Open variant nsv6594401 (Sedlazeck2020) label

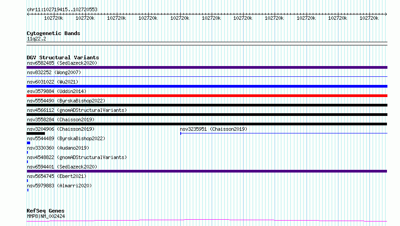click(x=62, y=167)
